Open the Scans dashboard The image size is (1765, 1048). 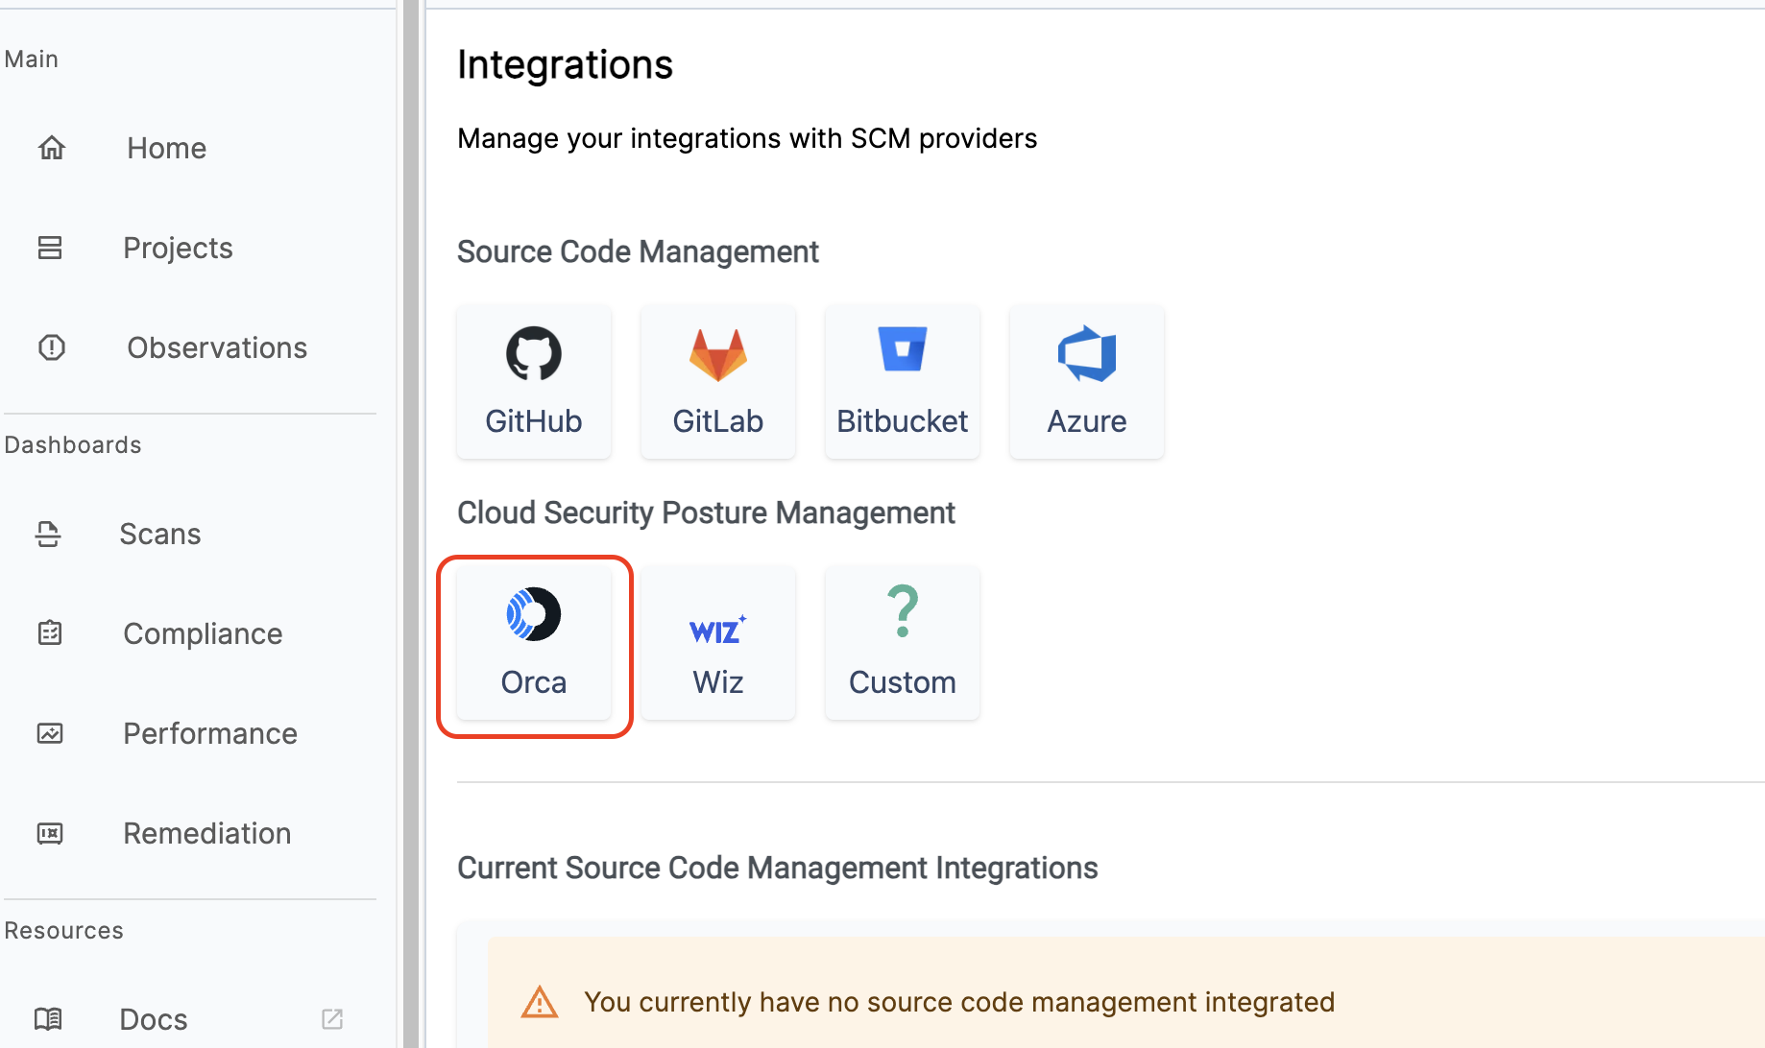coord(160,534)
